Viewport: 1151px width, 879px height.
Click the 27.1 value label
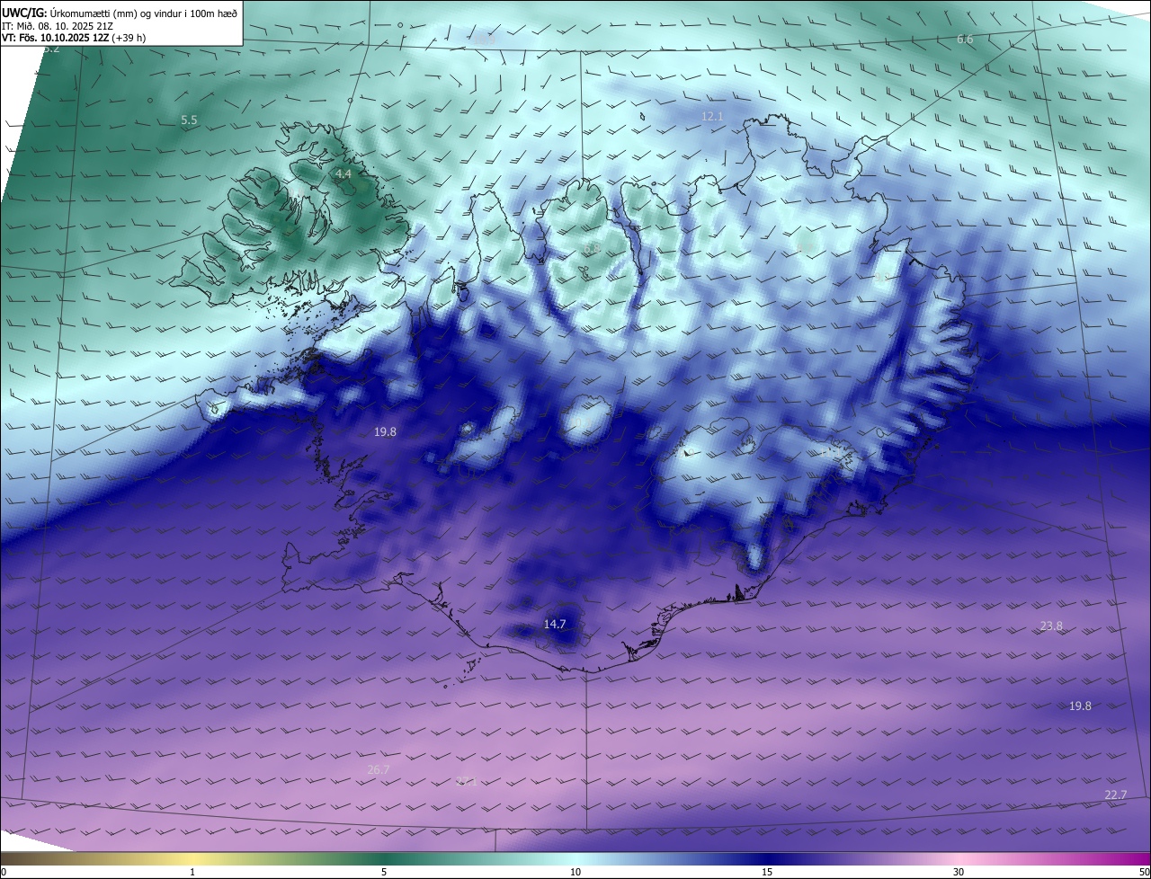pos(466,781)
